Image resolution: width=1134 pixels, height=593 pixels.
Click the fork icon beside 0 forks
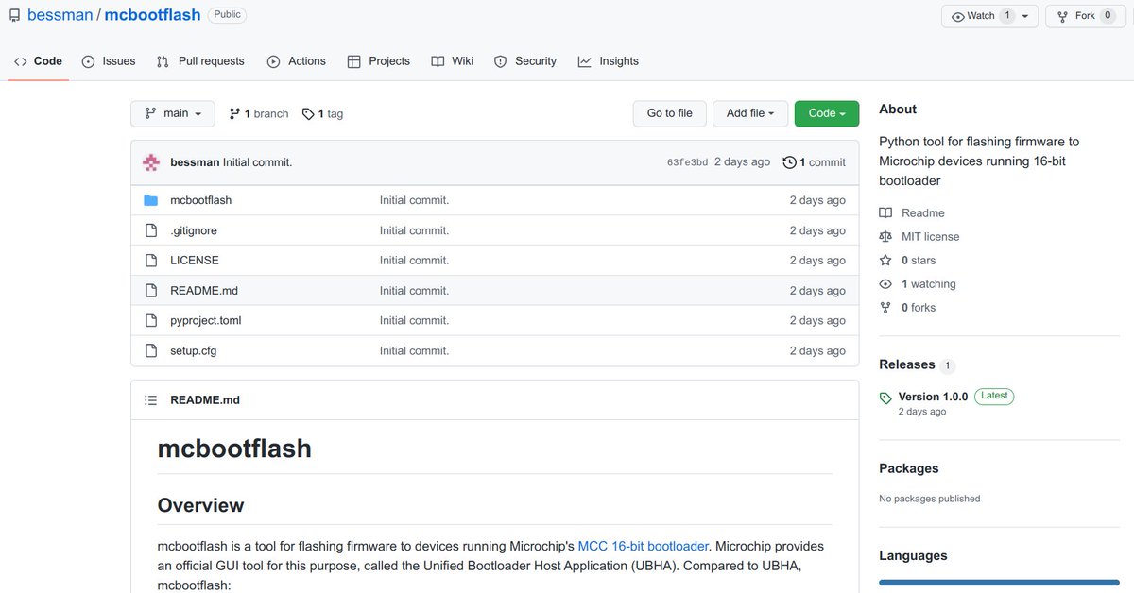tap(885, 308)
